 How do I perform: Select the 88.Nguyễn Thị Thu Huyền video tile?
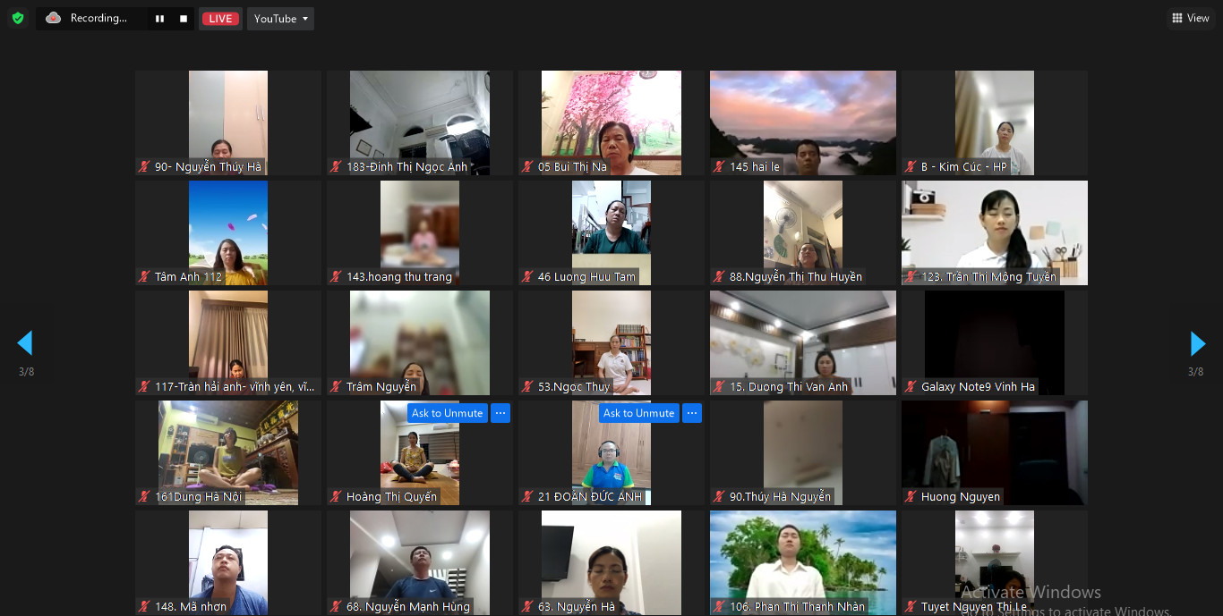point(803,232)
